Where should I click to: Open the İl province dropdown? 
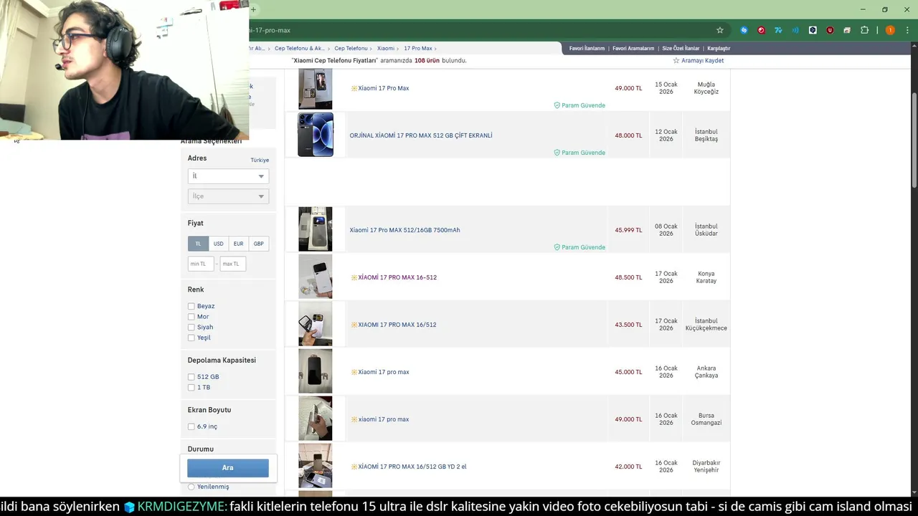tap(228, 176)
